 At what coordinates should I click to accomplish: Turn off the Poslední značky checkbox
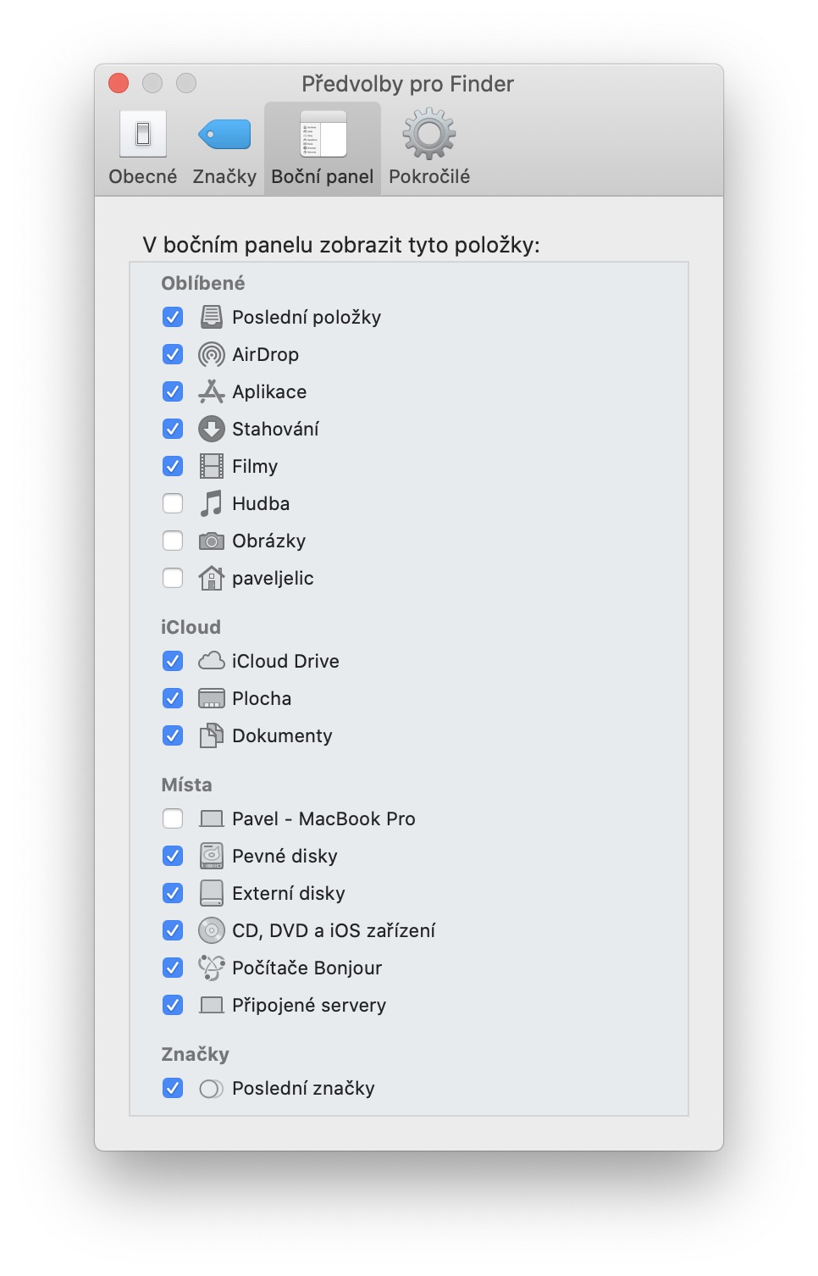[x=173, y=1088]
